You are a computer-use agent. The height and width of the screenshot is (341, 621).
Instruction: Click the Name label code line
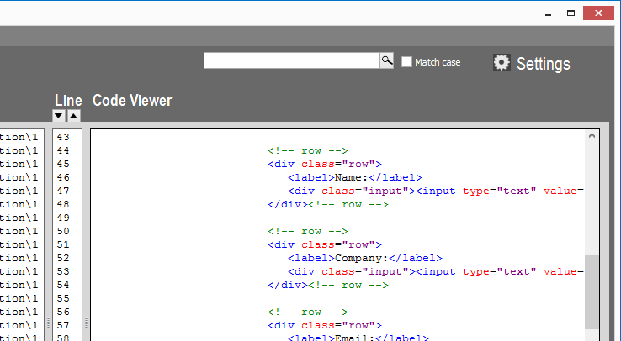pos(353,177)
